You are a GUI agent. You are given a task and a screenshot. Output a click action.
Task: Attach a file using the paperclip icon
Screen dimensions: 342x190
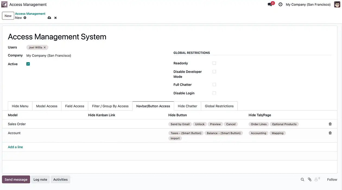point(309,179)
